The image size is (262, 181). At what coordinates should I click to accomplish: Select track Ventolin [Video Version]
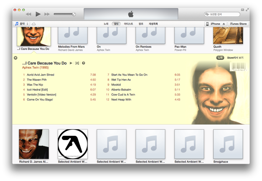click(x=59, y=95)
